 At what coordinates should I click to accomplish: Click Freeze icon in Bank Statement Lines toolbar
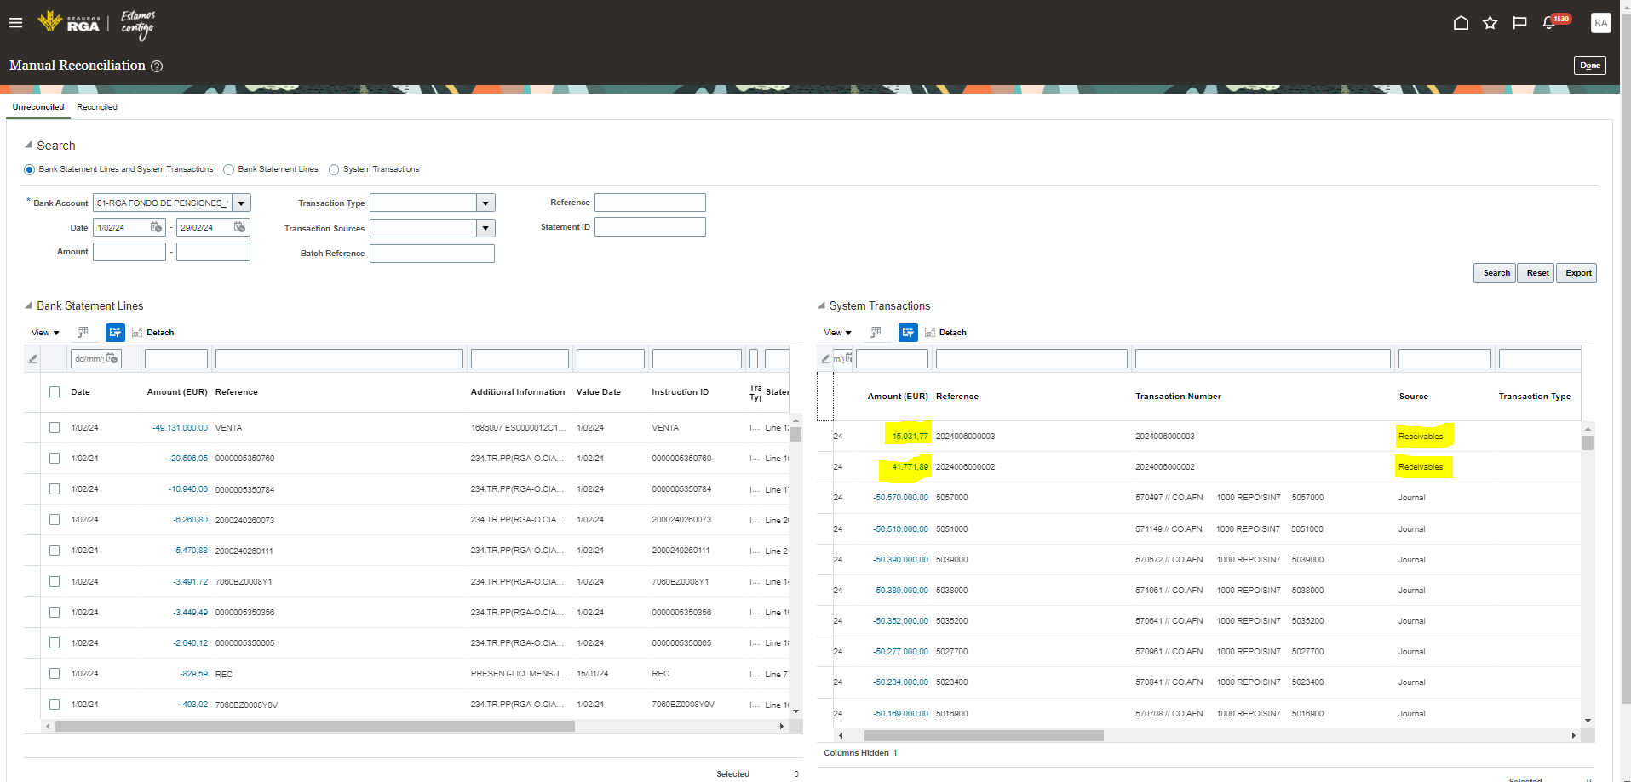pos(83,333)
